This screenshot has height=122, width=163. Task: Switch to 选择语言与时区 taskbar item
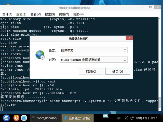(78, 118)
